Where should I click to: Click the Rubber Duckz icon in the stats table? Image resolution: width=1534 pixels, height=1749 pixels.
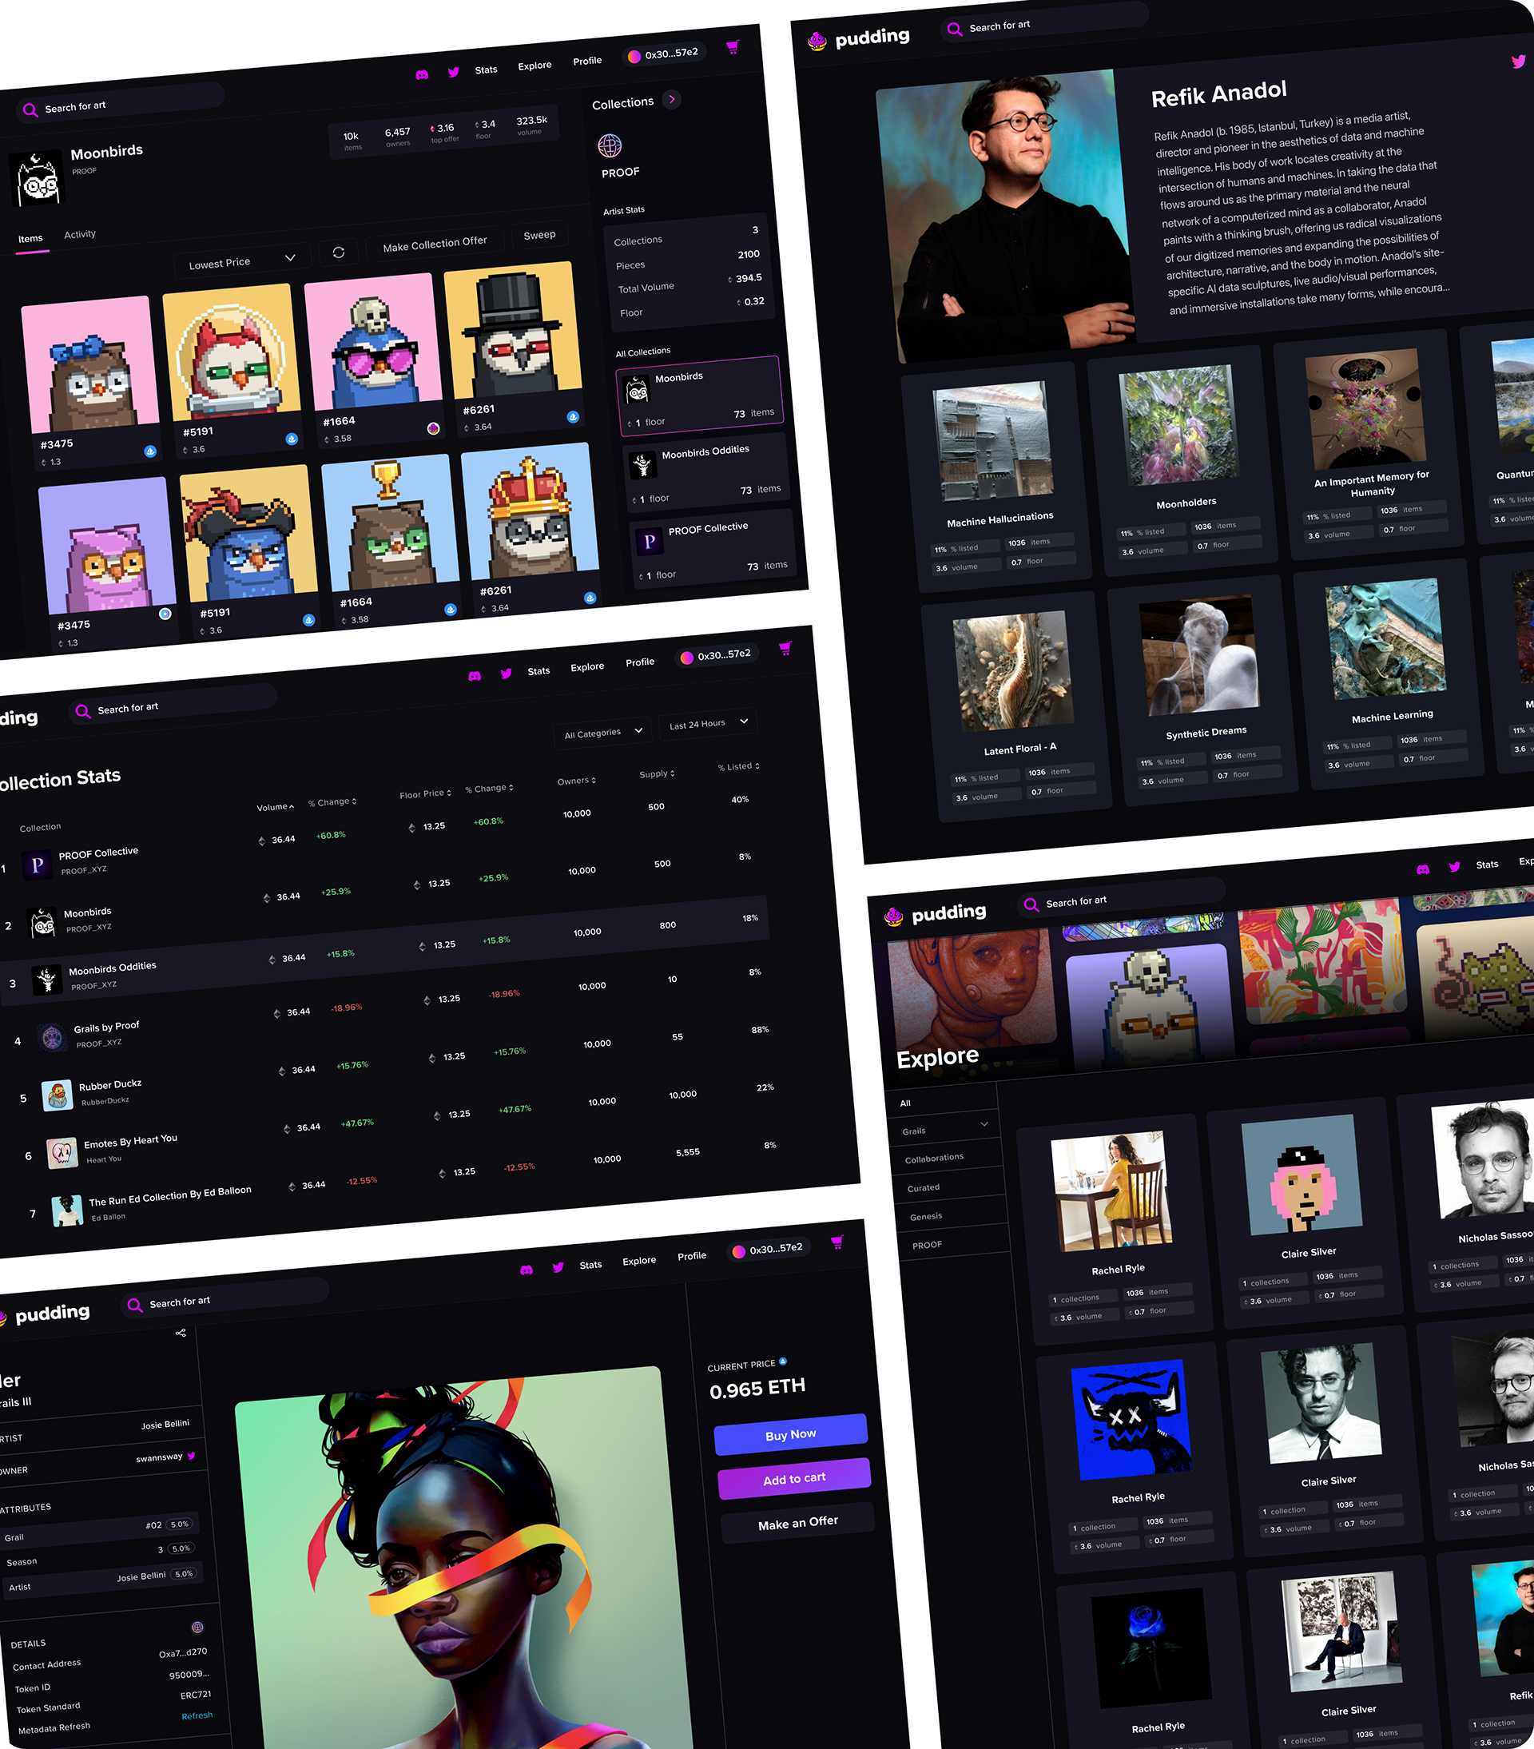point(58,1095)
